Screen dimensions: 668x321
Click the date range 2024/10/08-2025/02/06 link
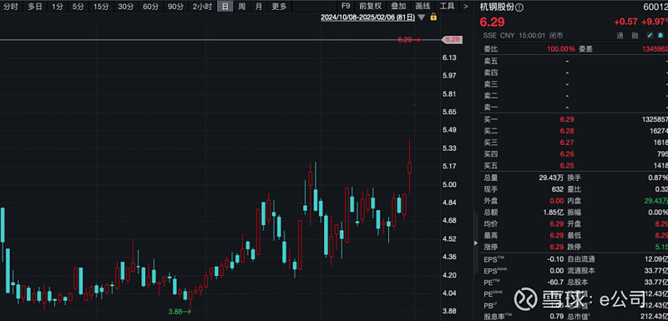(367, 18)
